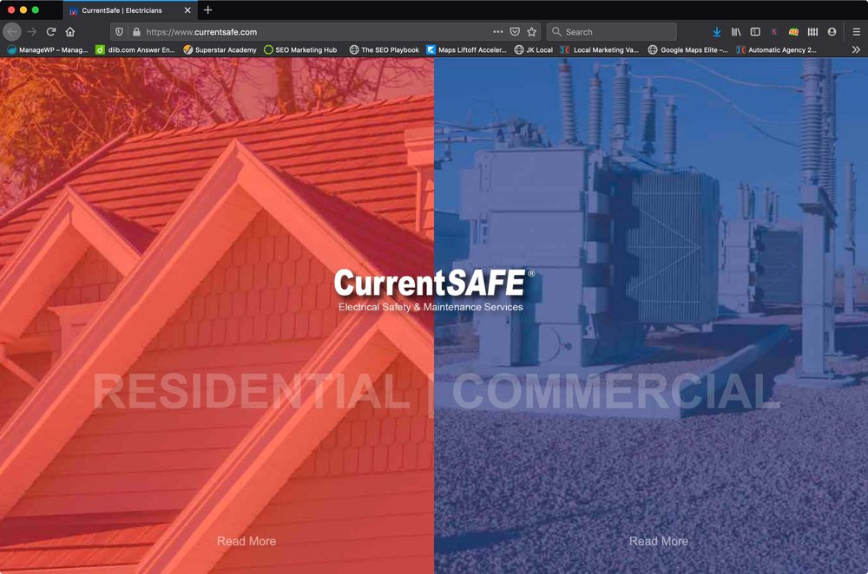Open a new tab with the plus button
The height and width of the screenshot is (574, 868).
tap(207, 10)
